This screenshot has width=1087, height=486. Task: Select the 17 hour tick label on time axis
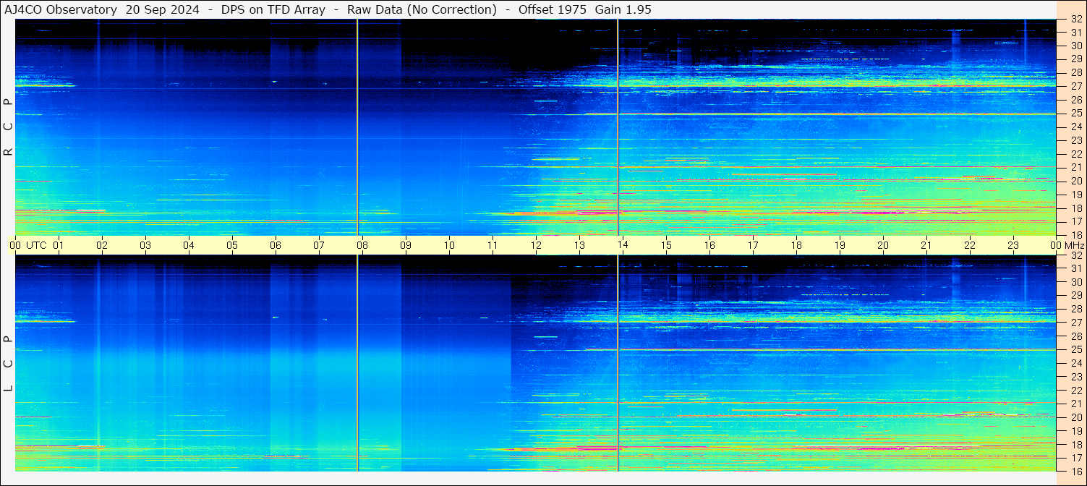753,245
